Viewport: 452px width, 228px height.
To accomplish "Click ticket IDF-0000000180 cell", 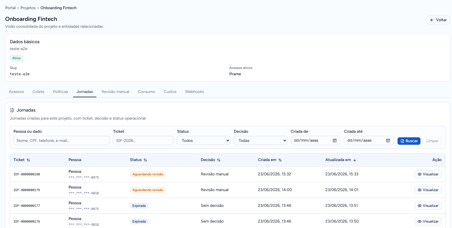I will 27,175.
